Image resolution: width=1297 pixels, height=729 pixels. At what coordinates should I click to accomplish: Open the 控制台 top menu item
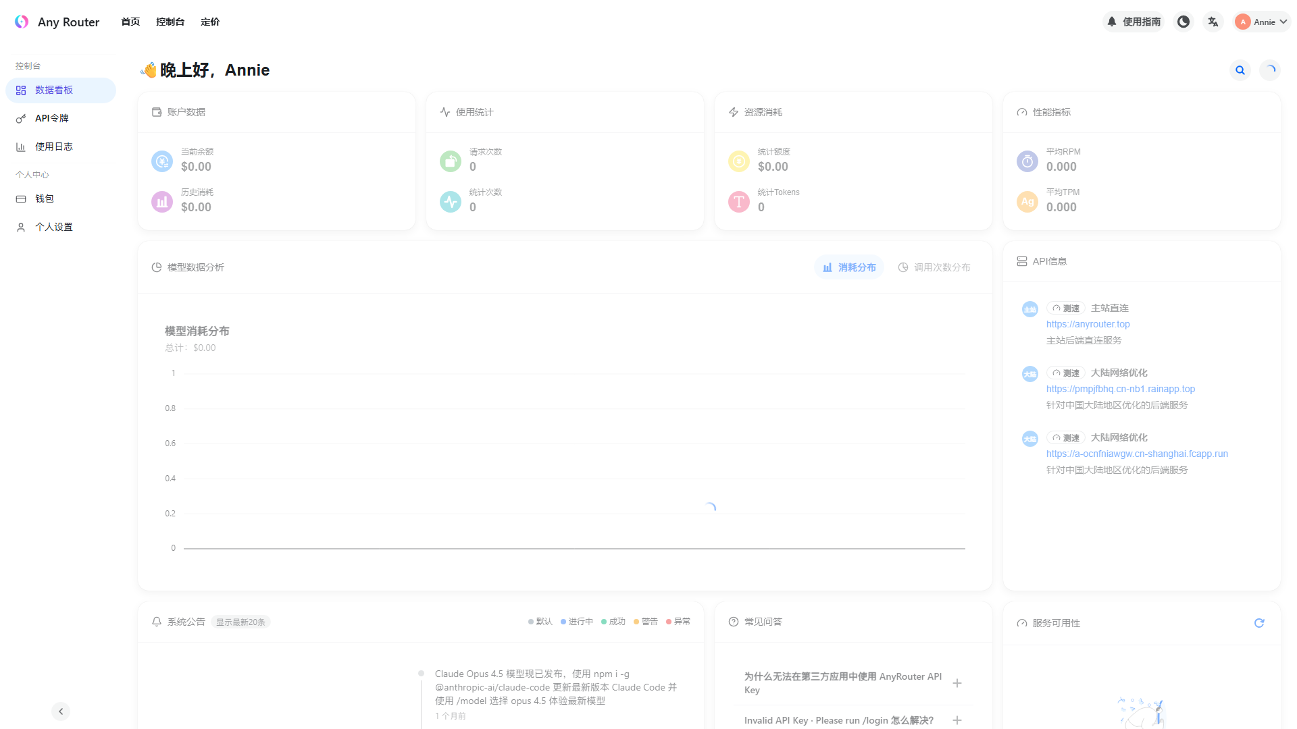point(170,22)
